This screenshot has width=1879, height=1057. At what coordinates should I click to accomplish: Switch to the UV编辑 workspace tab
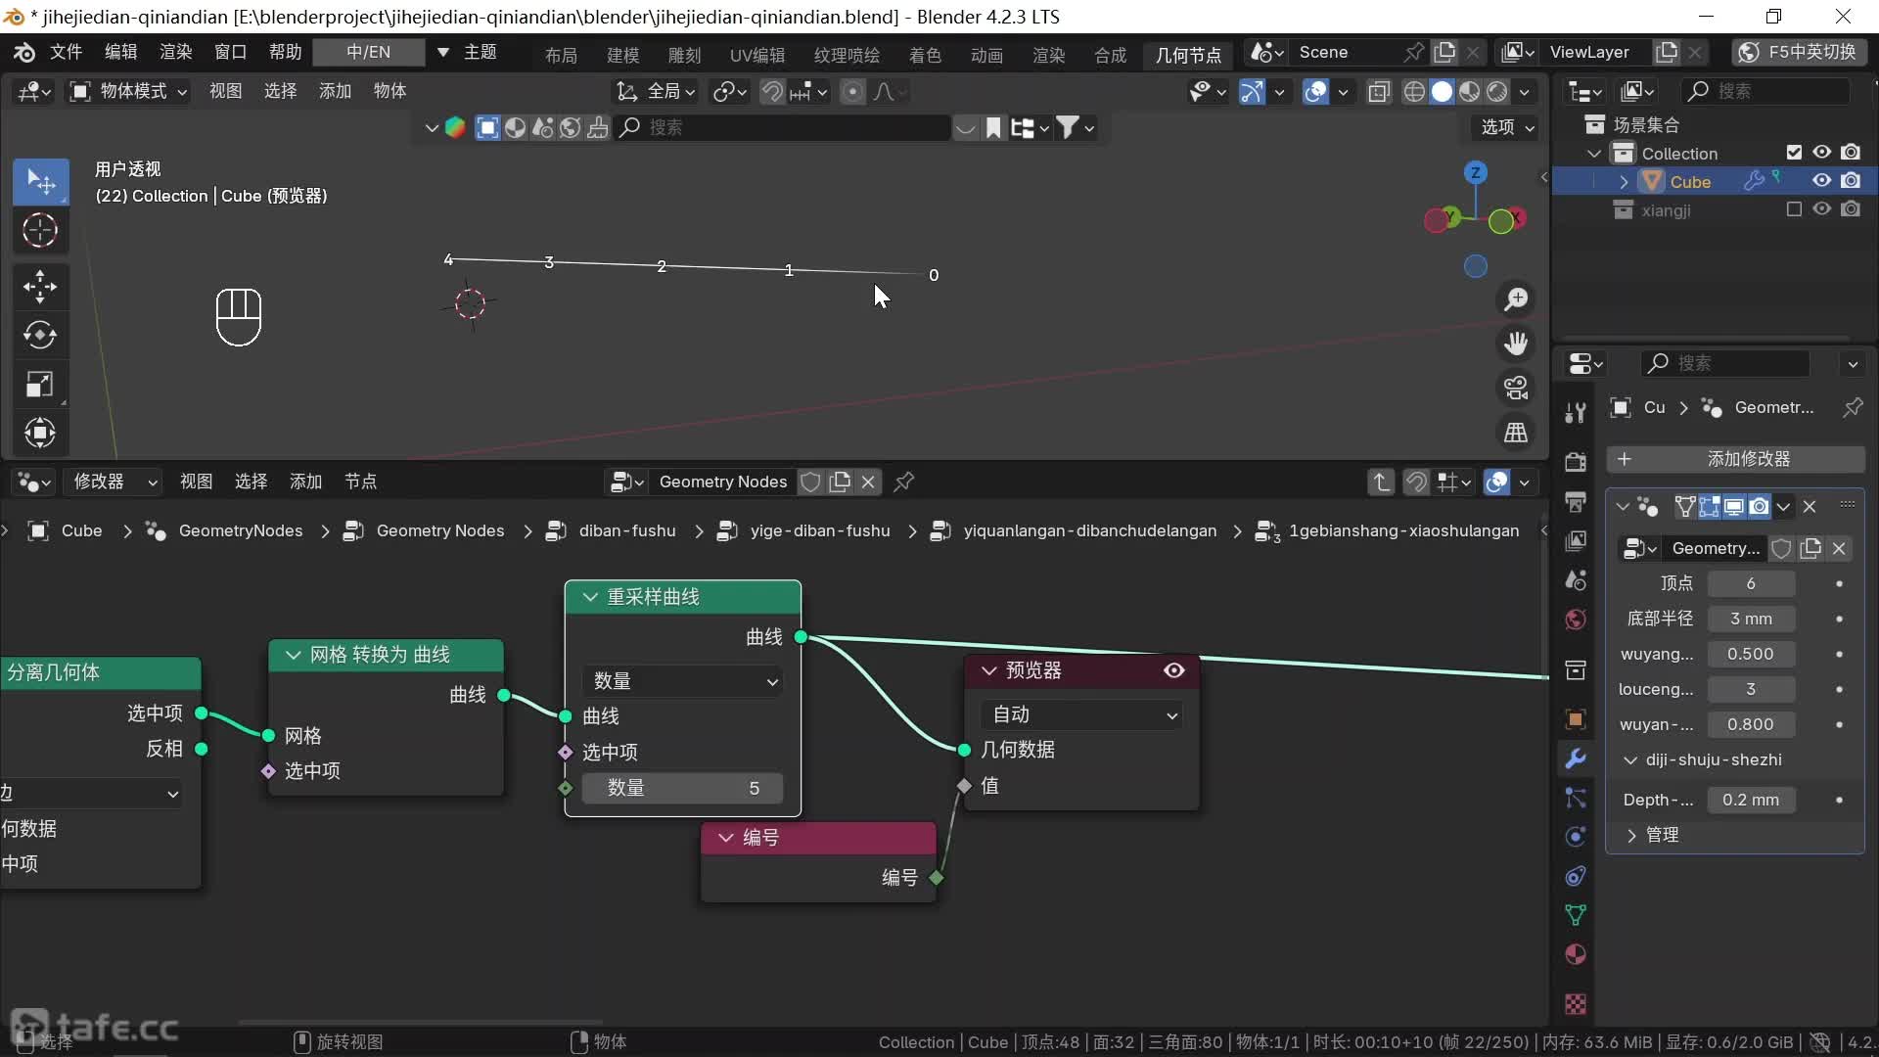tap(756, 55)
